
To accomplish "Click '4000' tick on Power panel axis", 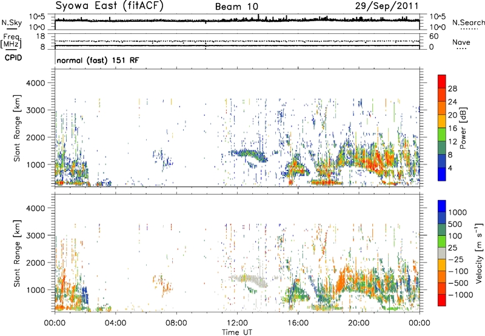I will 36,83.
